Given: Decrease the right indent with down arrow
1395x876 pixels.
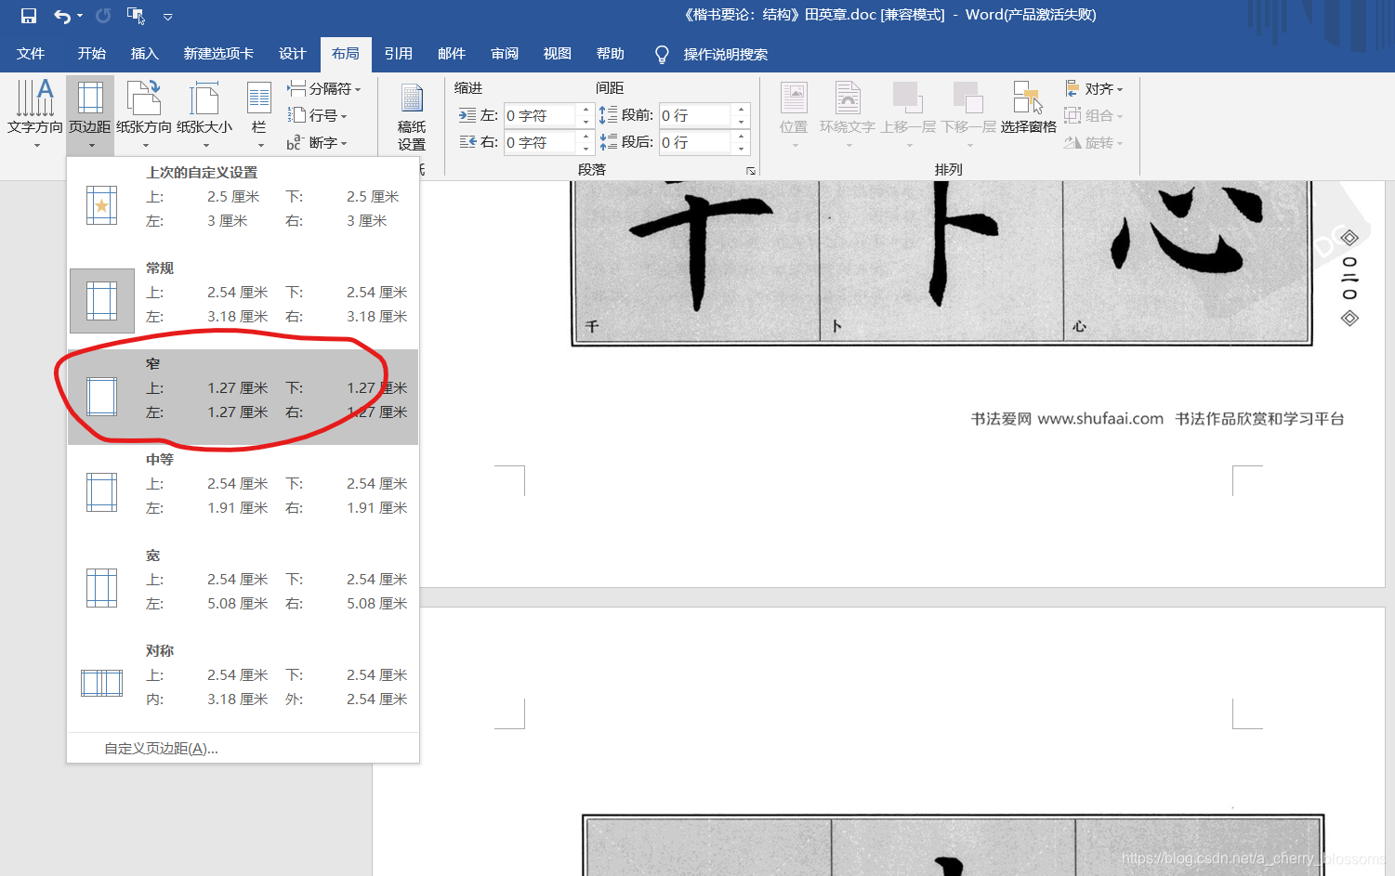Looking at the screenshot, I should [x=586, y=149].
